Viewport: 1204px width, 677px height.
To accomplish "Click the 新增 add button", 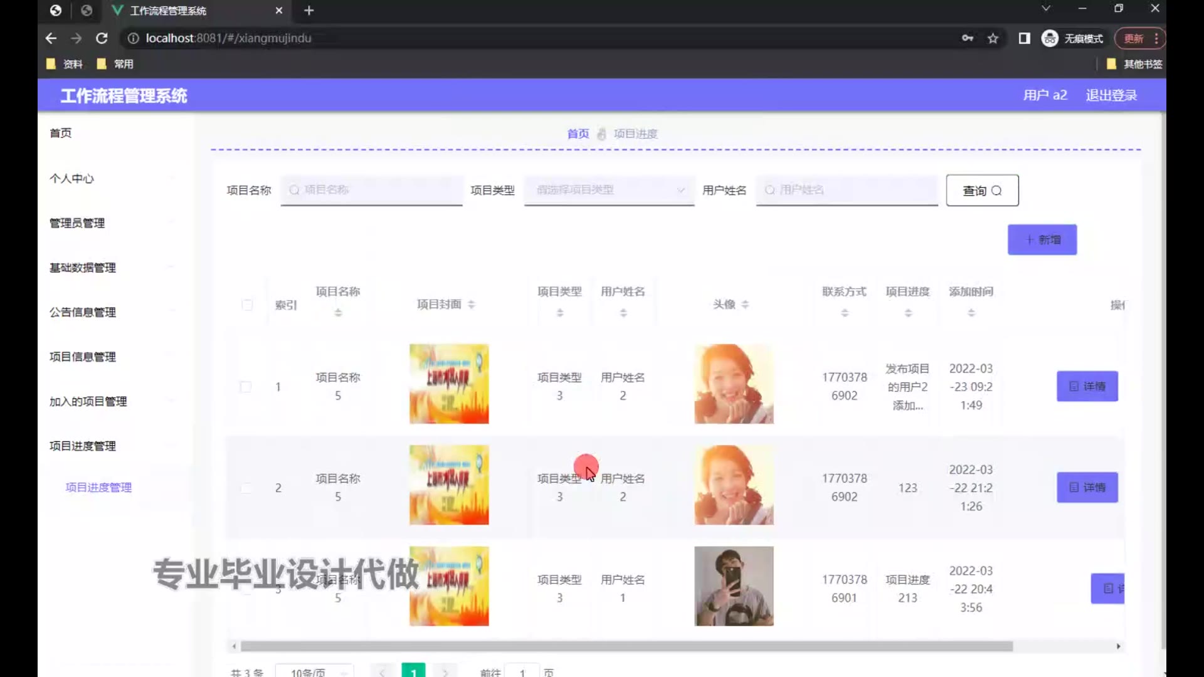I will (1042, 239).
